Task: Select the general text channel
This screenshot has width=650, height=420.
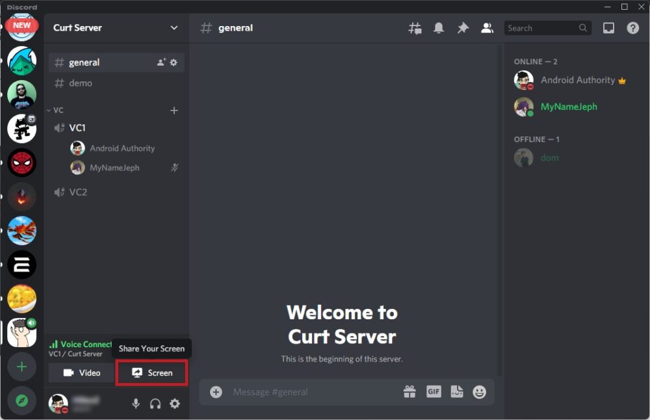Action: (116, 62)
